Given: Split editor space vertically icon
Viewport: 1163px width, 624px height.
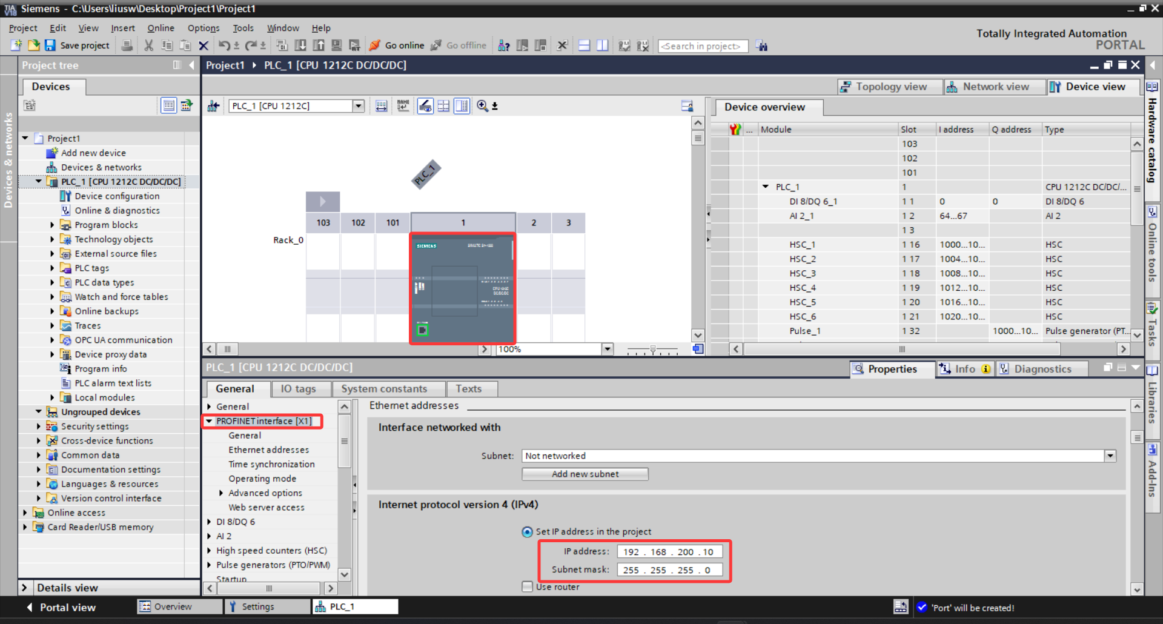Looking at the screenshot, I should (602, 45).
